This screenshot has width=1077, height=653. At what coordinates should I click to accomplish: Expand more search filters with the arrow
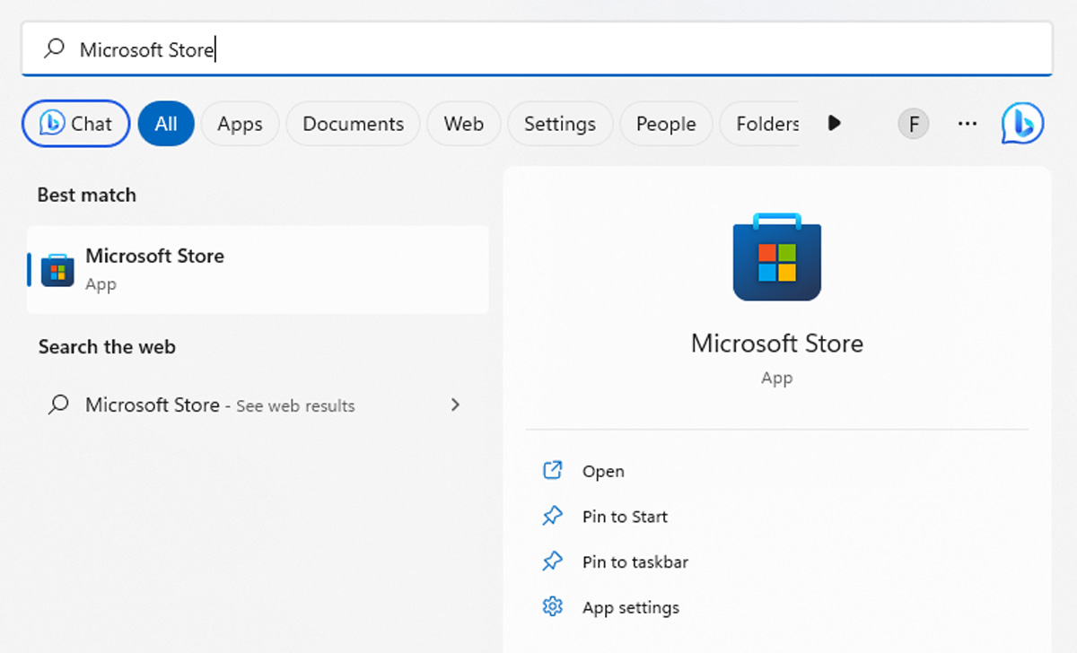(x=834, y=124)
